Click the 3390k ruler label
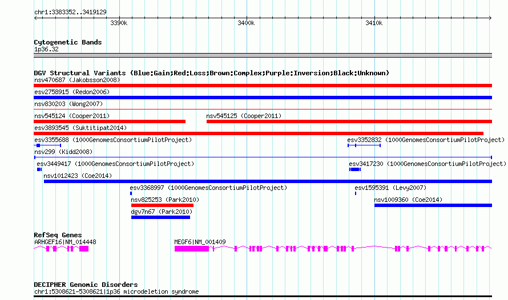This screenshot has width=508, height=300. [x=119, y=23]
